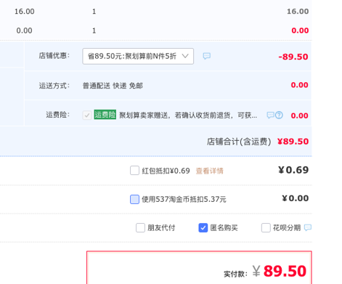Viewport: 342px width, 284px height.
Task: Click shipping insurance message bubble icon
Action: click(x=271, y=115)
